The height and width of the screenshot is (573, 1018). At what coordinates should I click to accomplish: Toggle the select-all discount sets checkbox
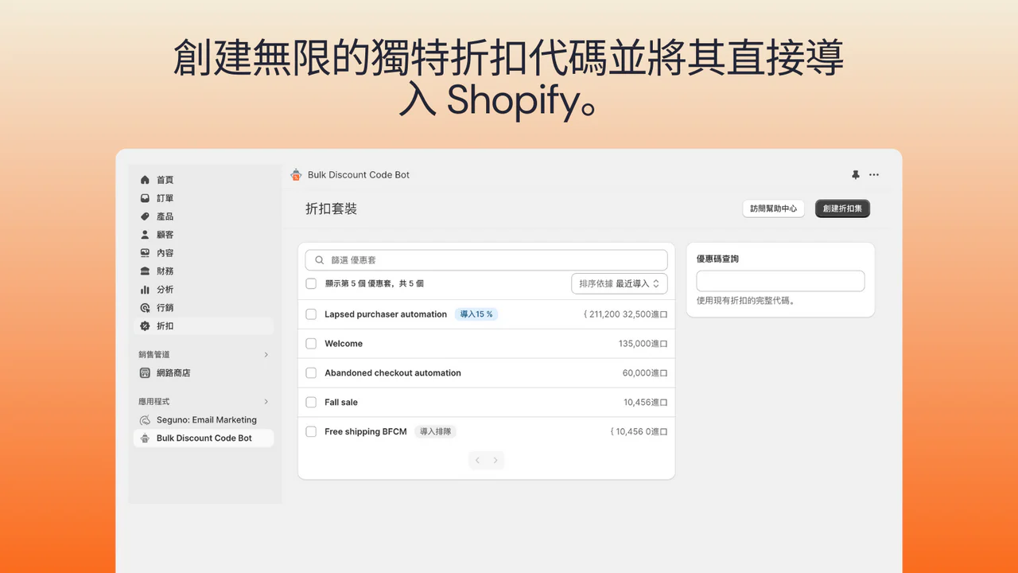click(x=311, y=283)
